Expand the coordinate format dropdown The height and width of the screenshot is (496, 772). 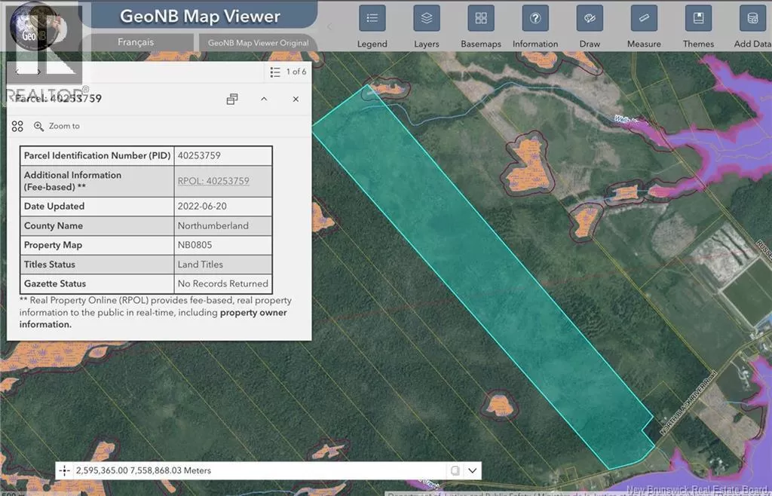473,470
